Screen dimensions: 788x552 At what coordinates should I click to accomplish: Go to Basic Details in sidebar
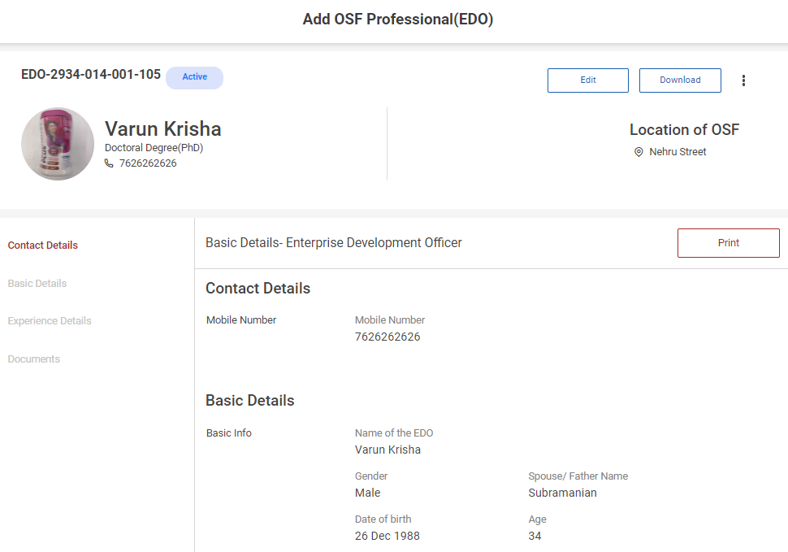tap(37, 284)
